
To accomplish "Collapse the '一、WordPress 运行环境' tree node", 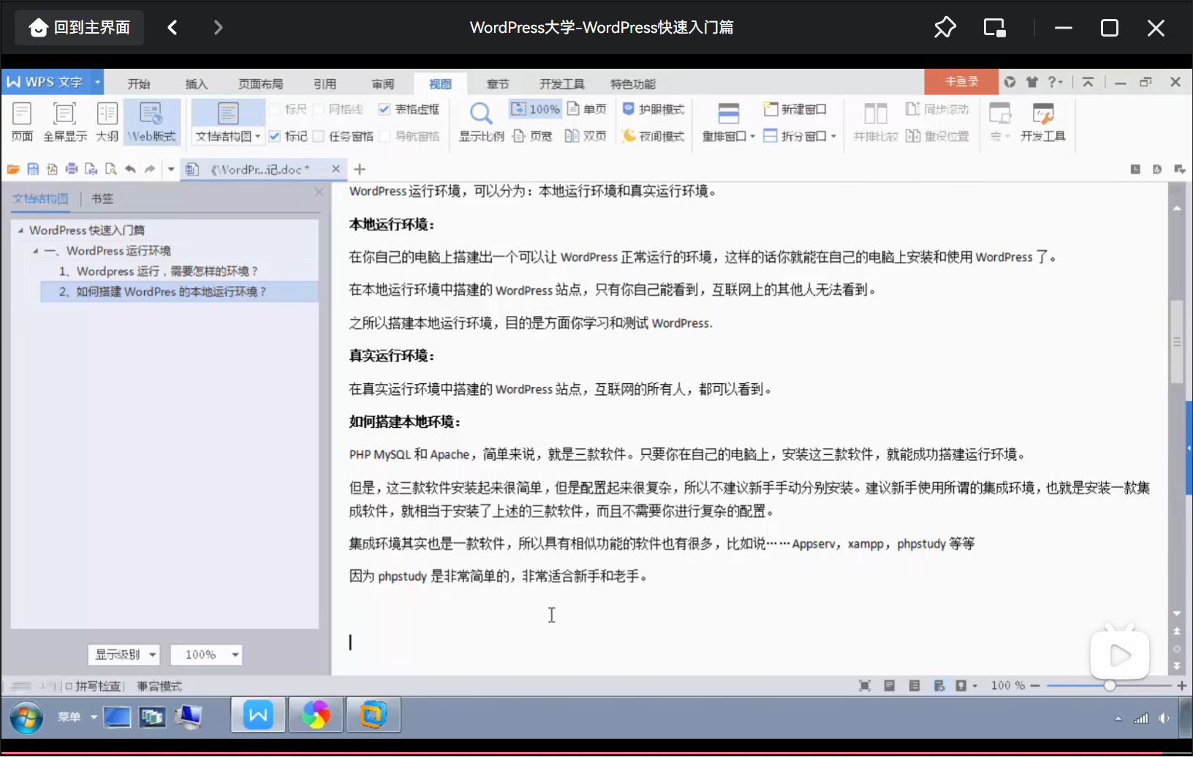I will pyautogui.click(x=35, y=251).
